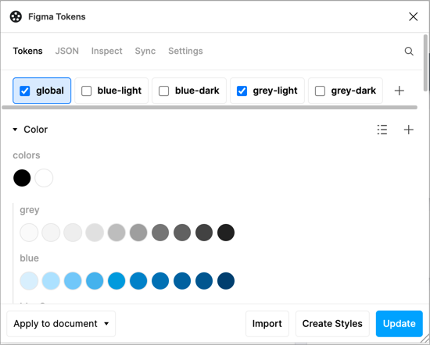
Task: Select the fifth grey swatch
Action: (116, 233)
